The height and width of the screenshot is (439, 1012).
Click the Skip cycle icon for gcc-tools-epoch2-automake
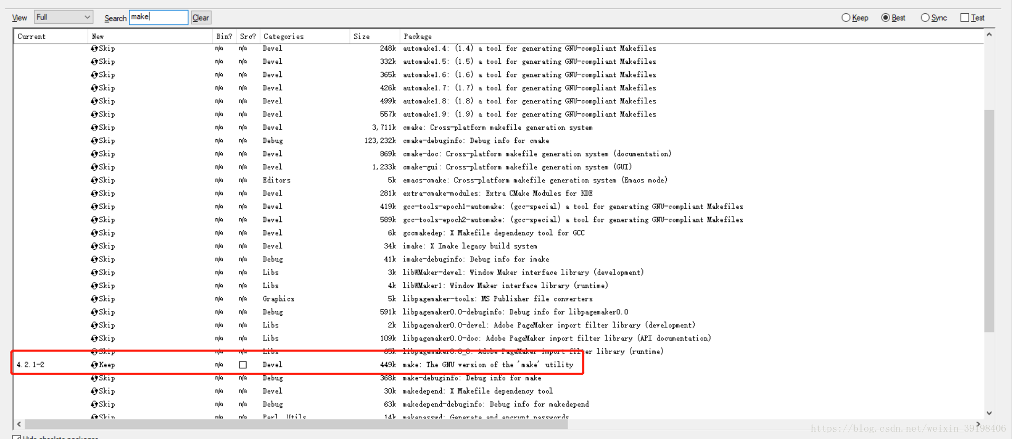94,220
